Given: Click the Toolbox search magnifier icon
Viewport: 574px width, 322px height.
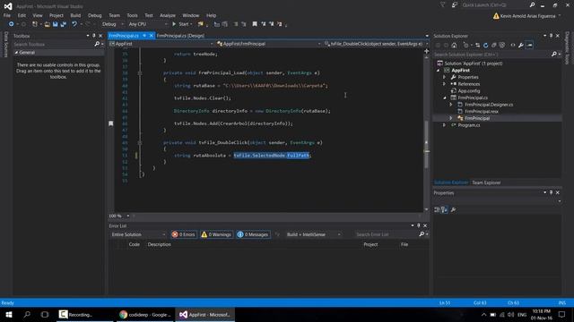Looking at the screenshot, I should coord(97,44).
